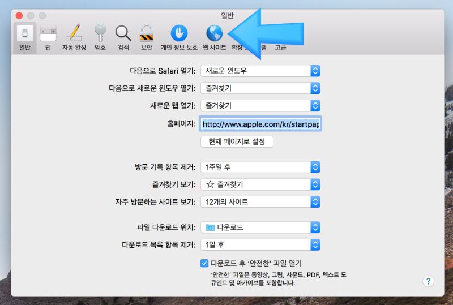Click the 현재 페이지로 설정 button
The image size is (453, 305).
click(x=237, y=141)
